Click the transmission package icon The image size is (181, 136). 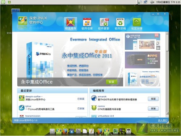pyautogui.click(x=22, y=116)
